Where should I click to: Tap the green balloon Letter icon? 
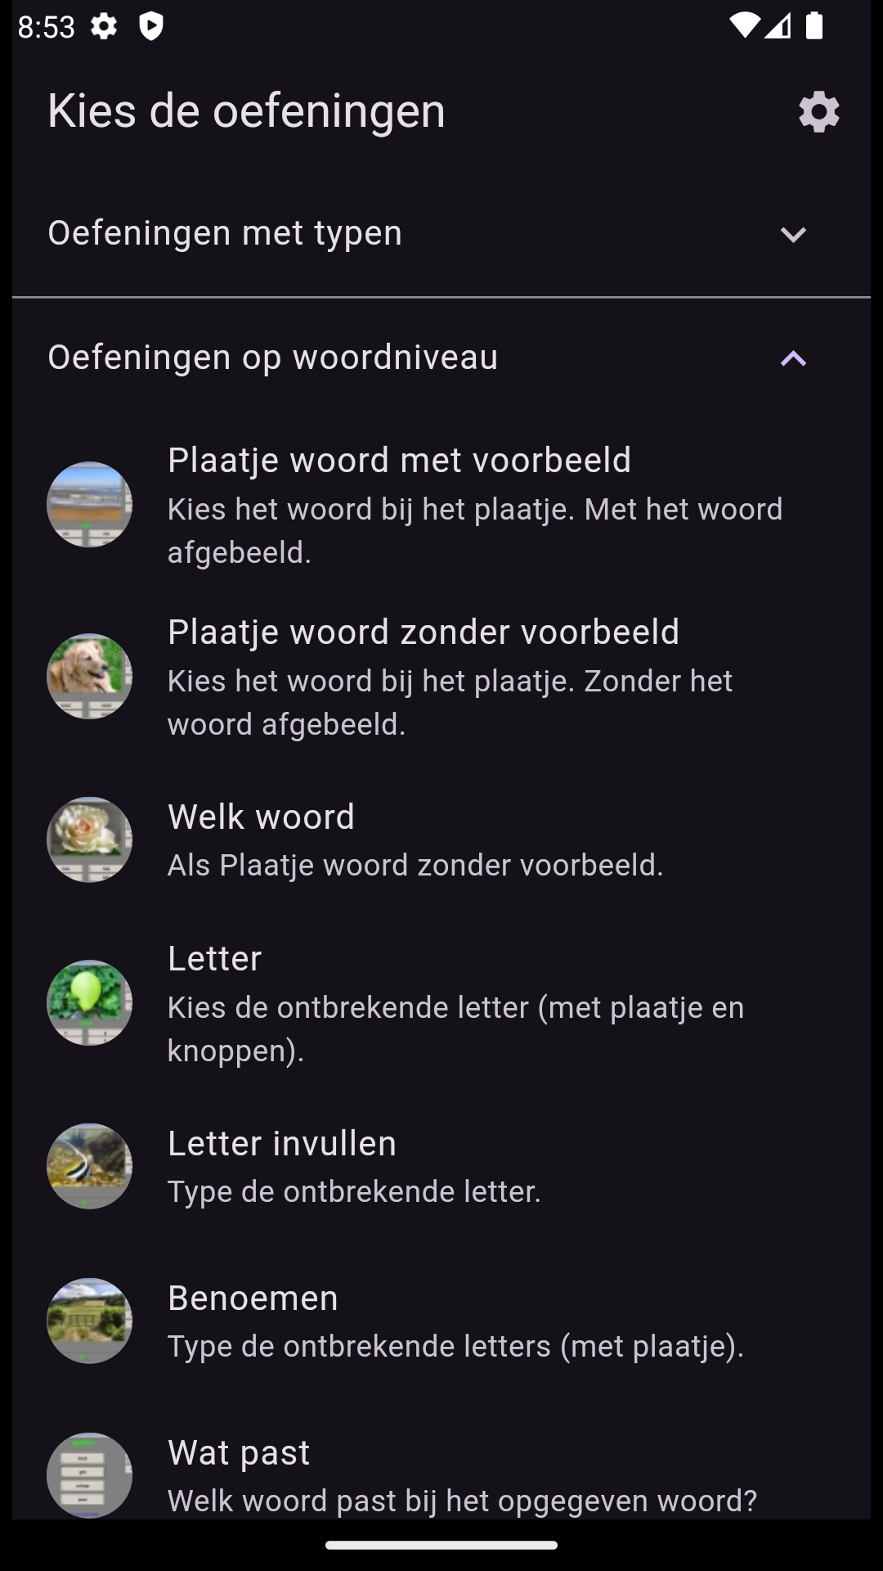[89, 1003]
